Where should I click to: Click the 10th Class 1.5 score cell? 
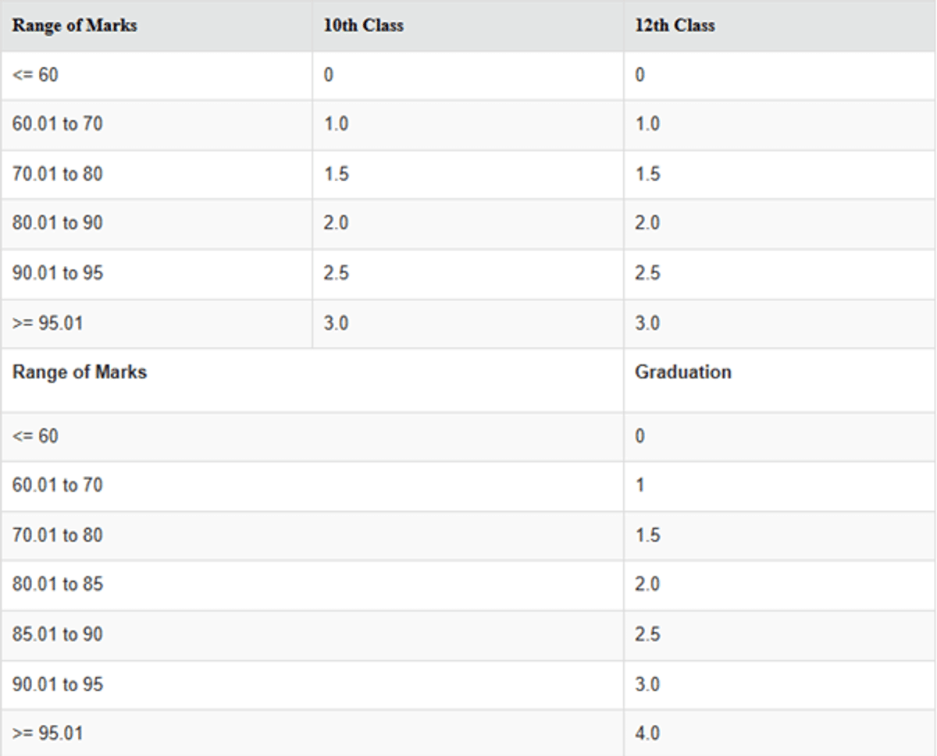coord(336,174)
